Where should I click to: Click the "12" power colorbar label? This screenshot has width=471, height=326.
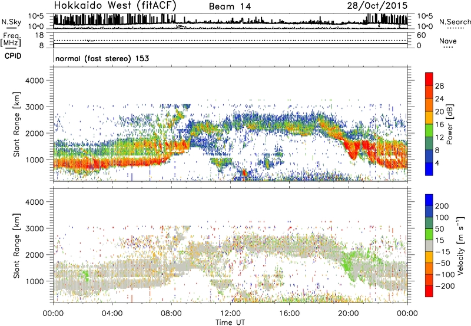(x=439, y=138)
